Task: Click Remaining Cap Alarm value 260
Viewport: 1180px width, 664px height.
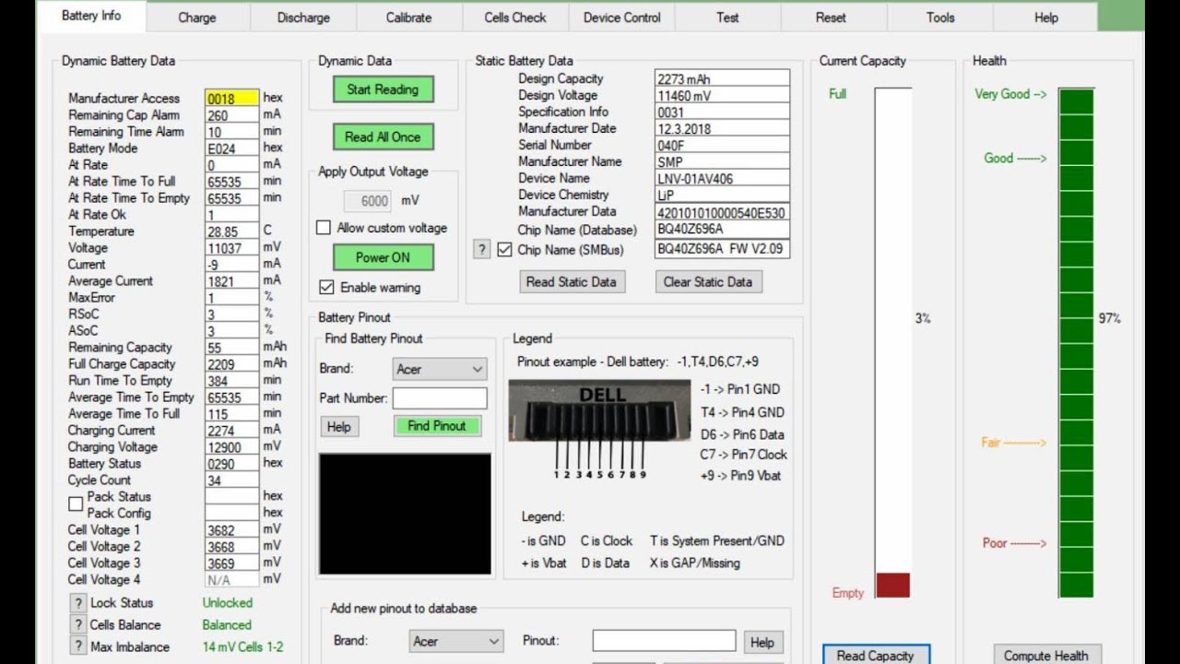Action: tap(231, 115)
